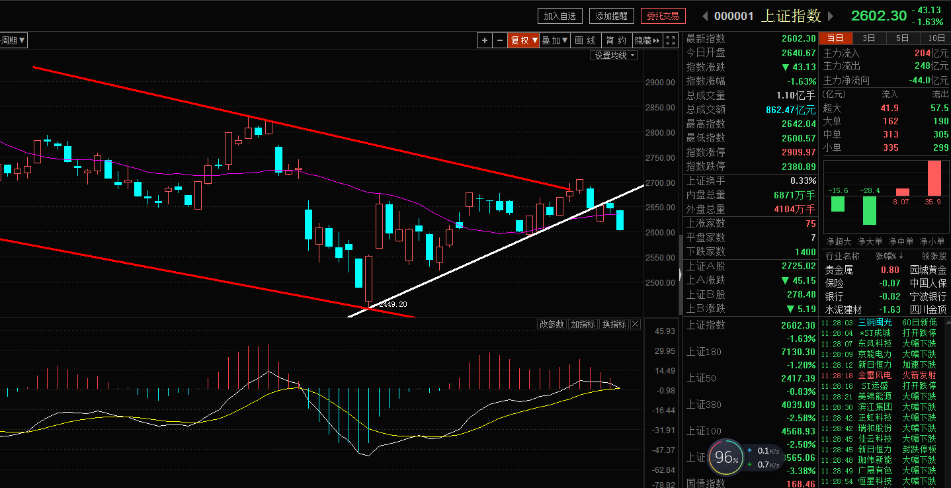951x488 pixels.
Task: Go to previous stock with left arrow
Action: 706,16
